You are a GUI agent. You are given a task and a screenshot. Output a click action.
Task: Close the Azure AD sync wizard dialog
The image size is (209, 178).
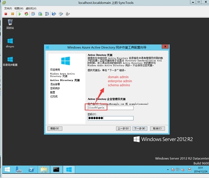[165, 46]
